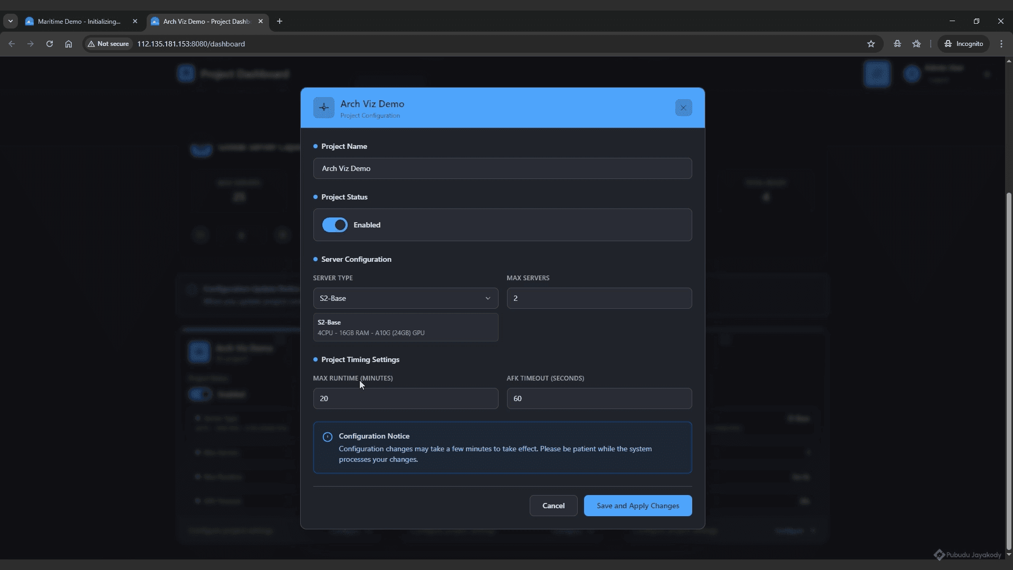Open the browser home page
The image size is (1013, 570).
[69, 44]
